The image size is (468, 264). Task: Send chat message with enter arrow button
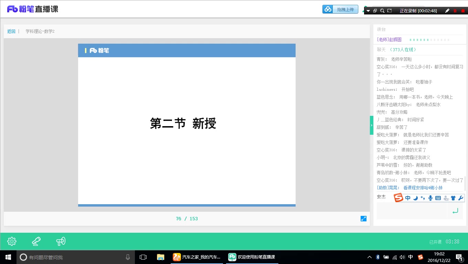click(x=455, y=211)
